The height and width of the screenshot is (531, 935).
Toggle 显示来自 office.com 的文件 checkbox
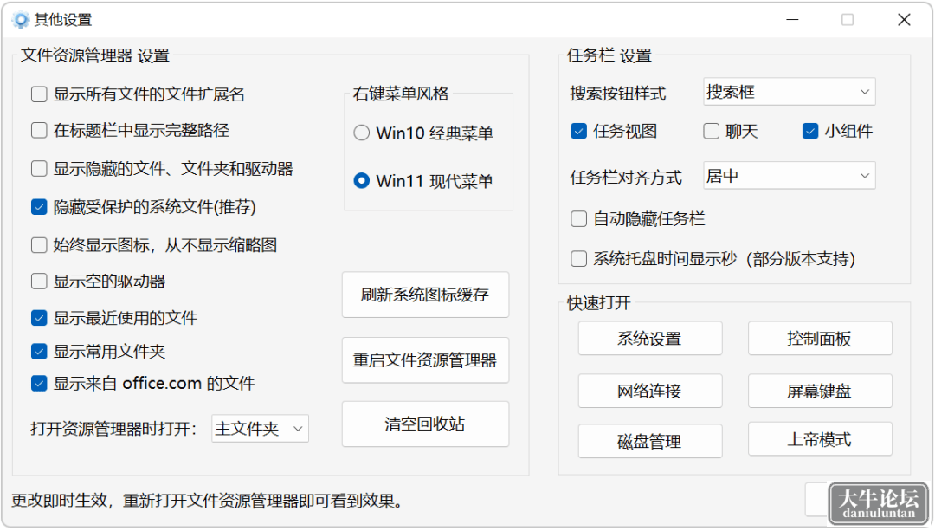39,383
